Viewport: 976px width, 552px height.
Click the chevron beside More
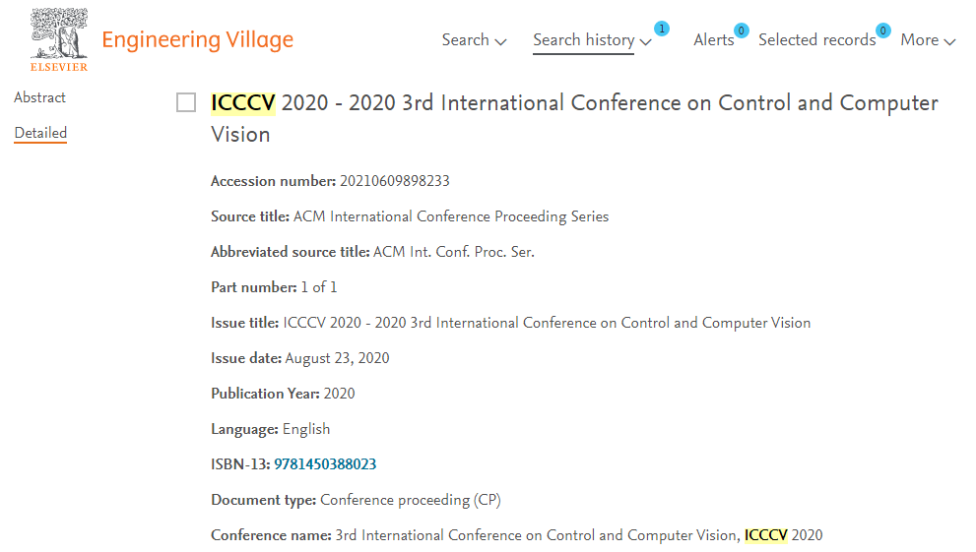(949, 42)
